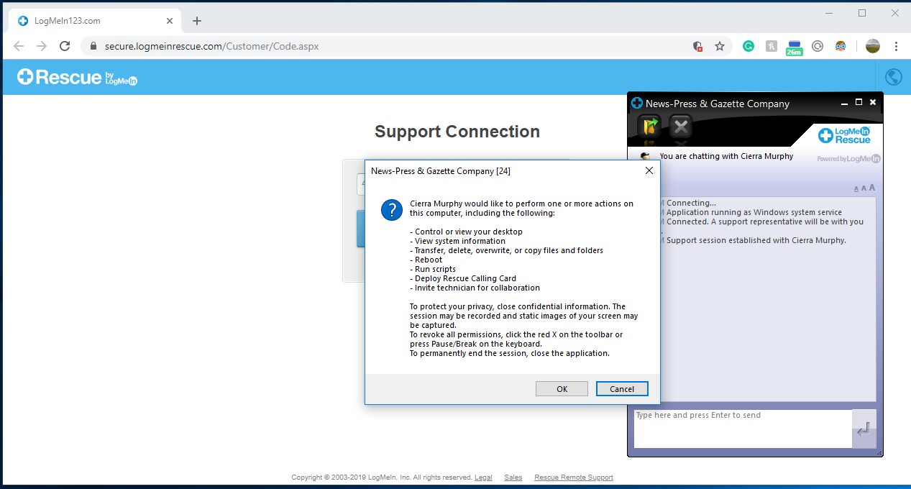Click the blocked-content shield icon in address bar

coord(697,46)
